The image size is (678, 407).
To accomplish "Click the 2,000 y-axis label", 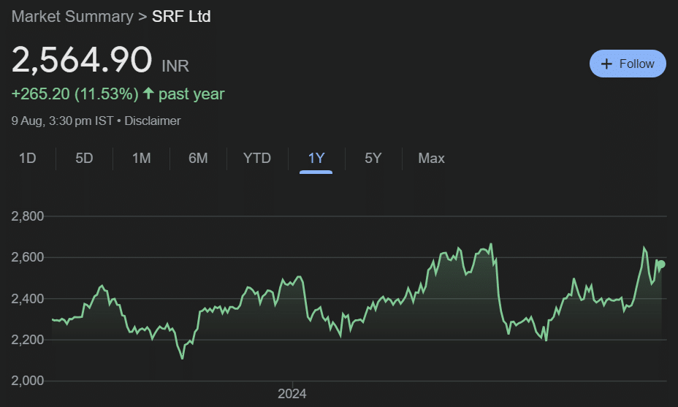I will tap(28, 381).
